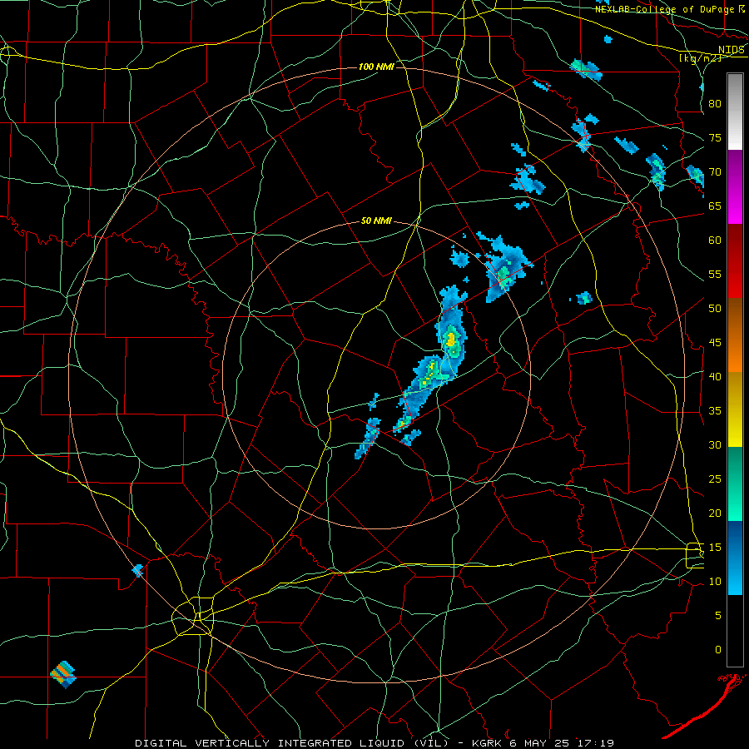Select the yellow segment of the color bar
This screenshot has height=749, width=749.
[x=735, y=409]
